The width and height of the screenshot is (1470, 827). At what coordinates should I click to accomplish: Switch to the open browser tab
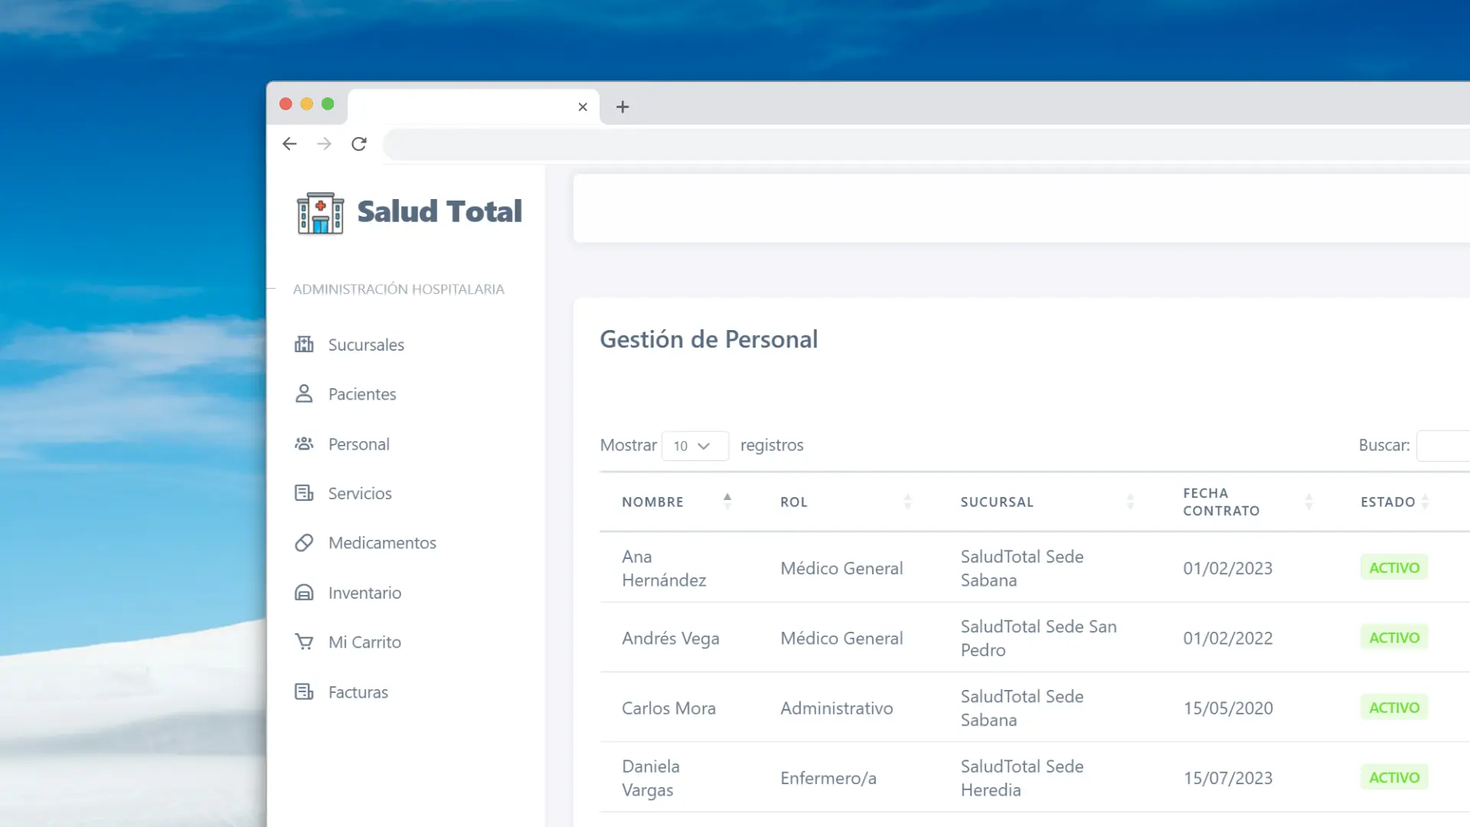pyautogui.click(x=459, y=106)
